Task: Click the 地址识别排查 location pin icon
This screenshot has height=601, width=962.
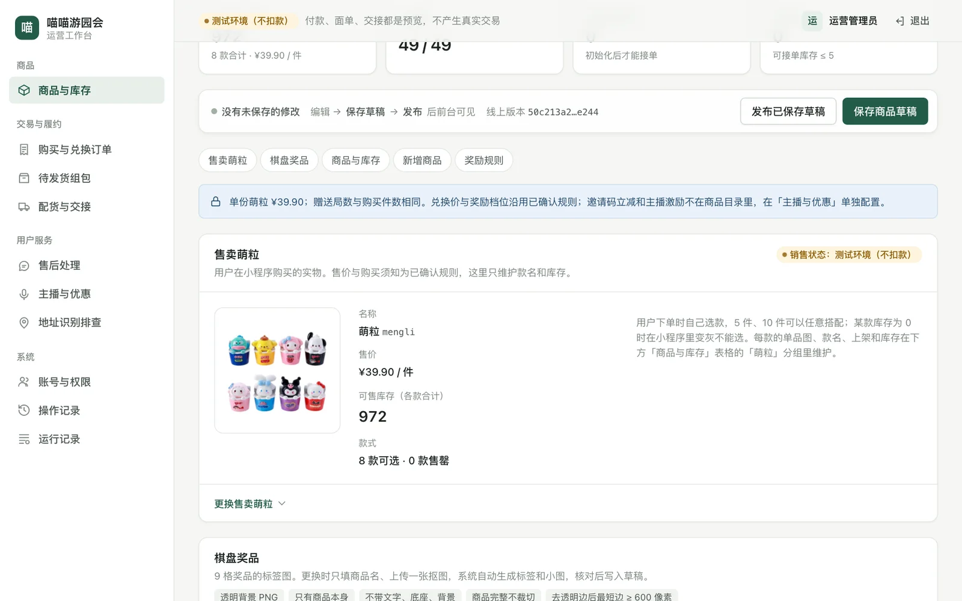Action: tap(24, 323)
